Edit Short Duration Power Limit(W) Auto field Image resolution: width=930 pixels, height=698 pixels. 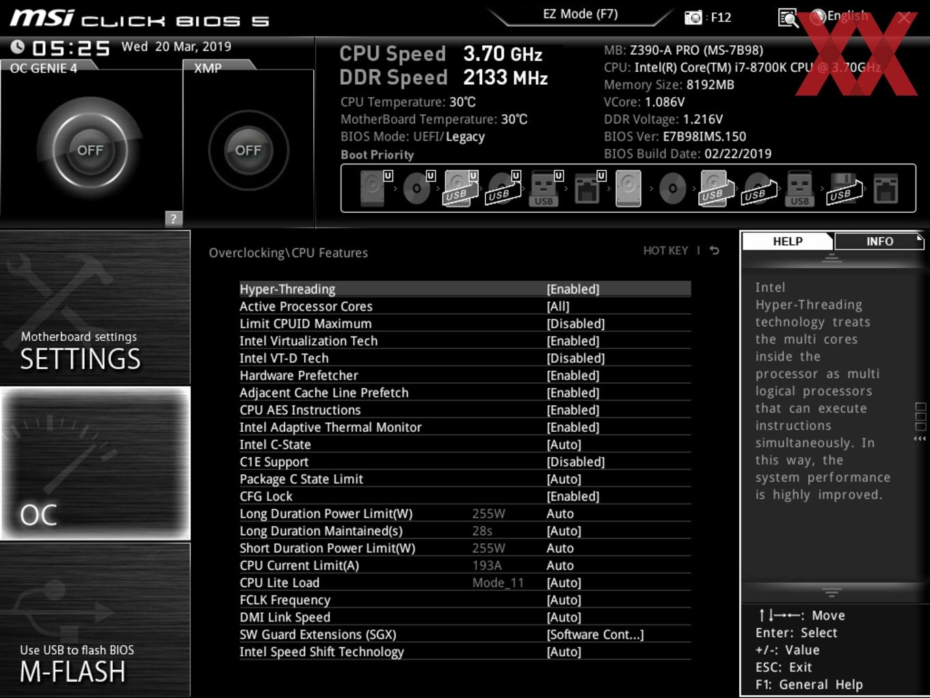560,547
